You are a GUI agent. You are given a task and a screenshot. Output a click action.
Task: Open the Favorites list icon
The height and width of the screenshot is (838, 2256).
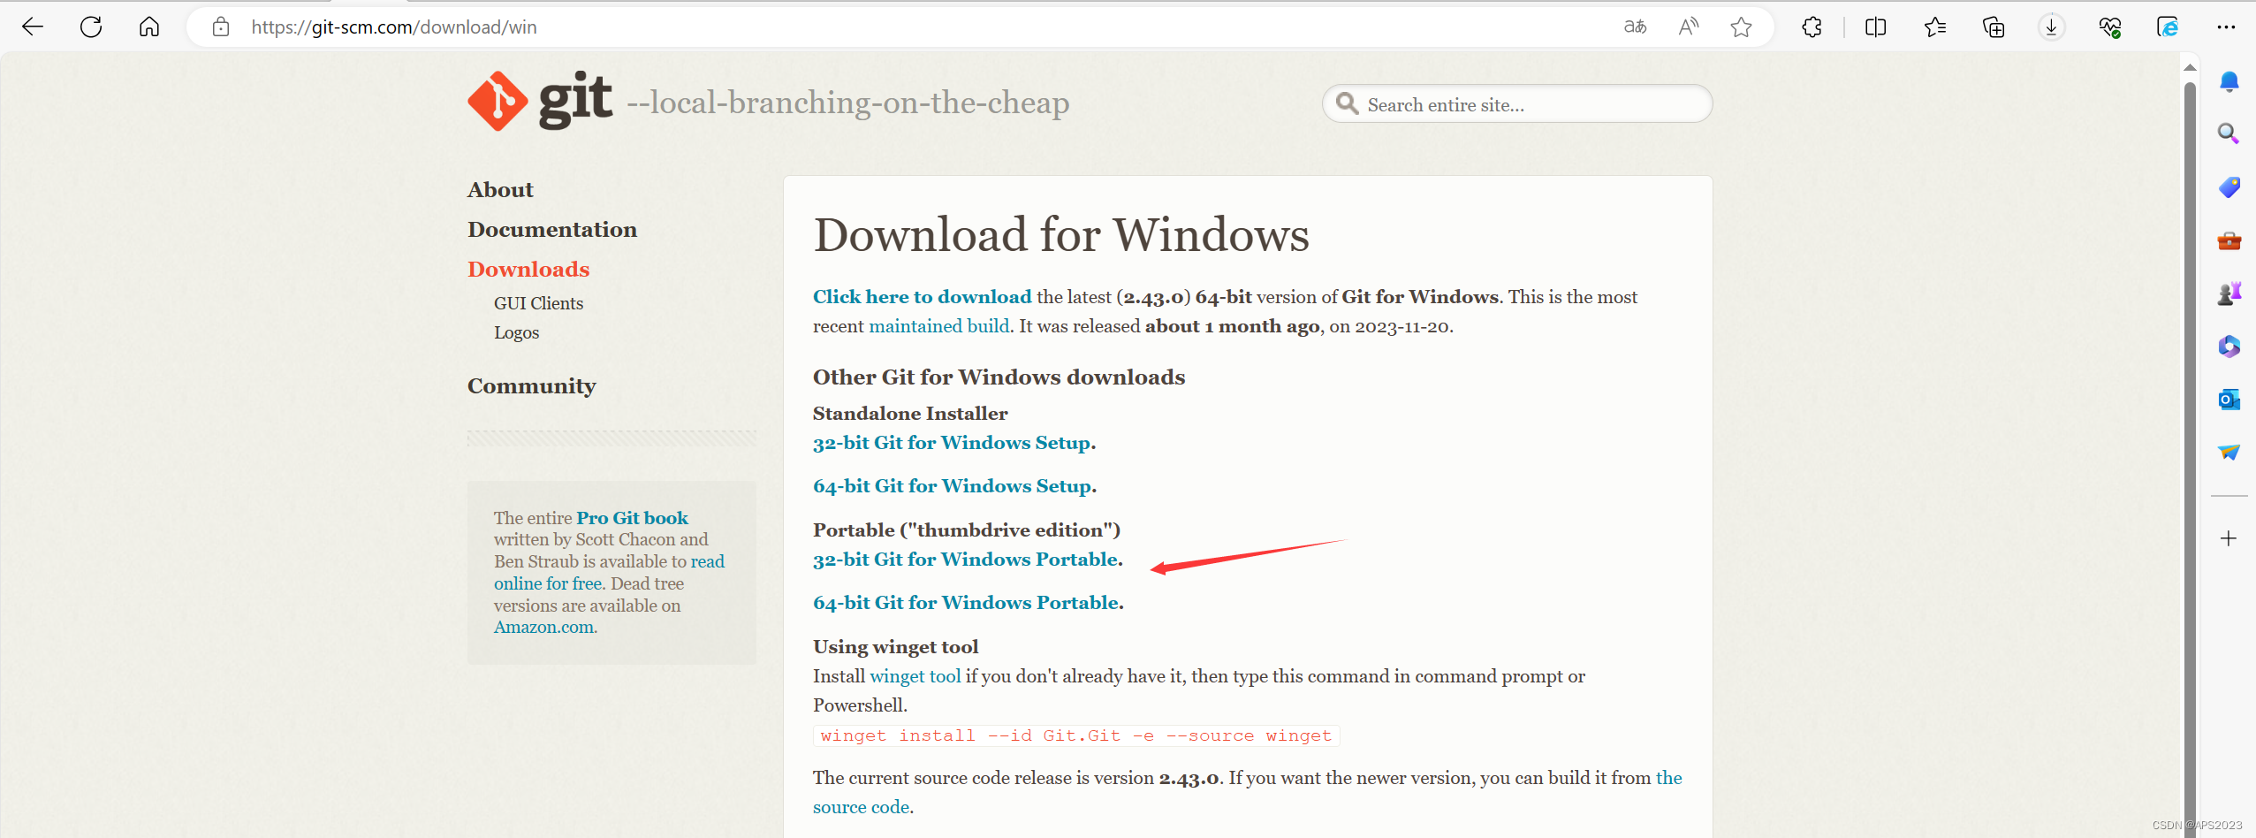point(1935,27)
